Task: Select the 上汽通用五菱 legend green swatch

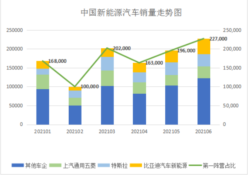Action: [55, 166]
